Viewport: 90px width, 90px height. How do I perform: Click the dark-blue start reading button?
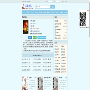tap(30, 37)
